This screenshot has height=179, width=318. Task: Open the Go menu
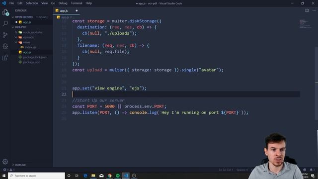(x=53, y=3)
